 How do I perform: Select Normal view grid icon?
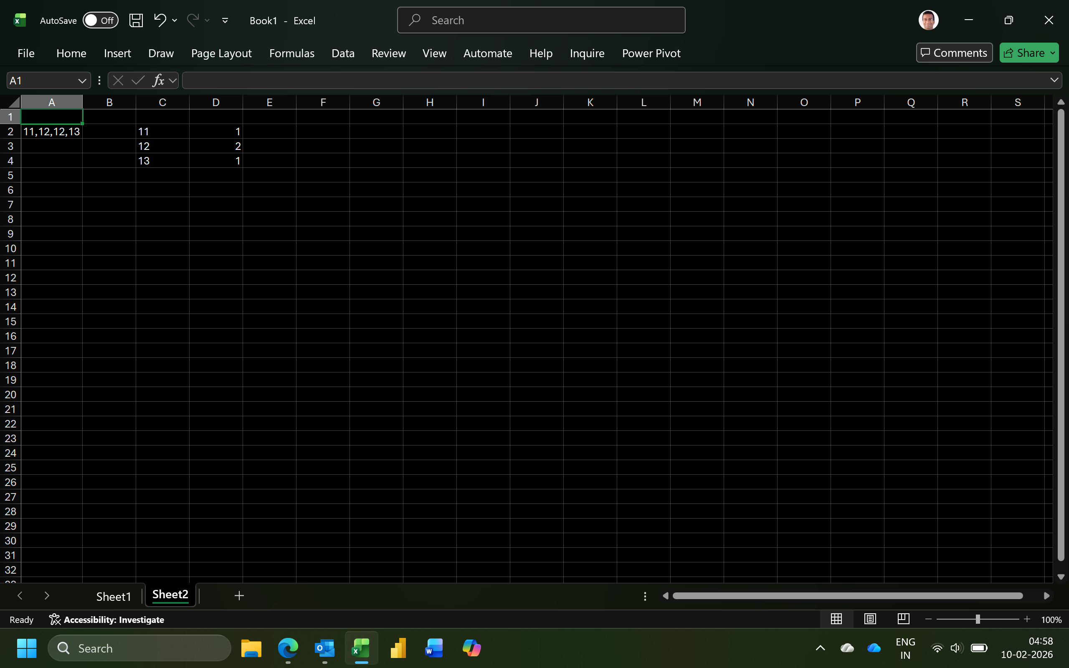(x=836, y=620)
